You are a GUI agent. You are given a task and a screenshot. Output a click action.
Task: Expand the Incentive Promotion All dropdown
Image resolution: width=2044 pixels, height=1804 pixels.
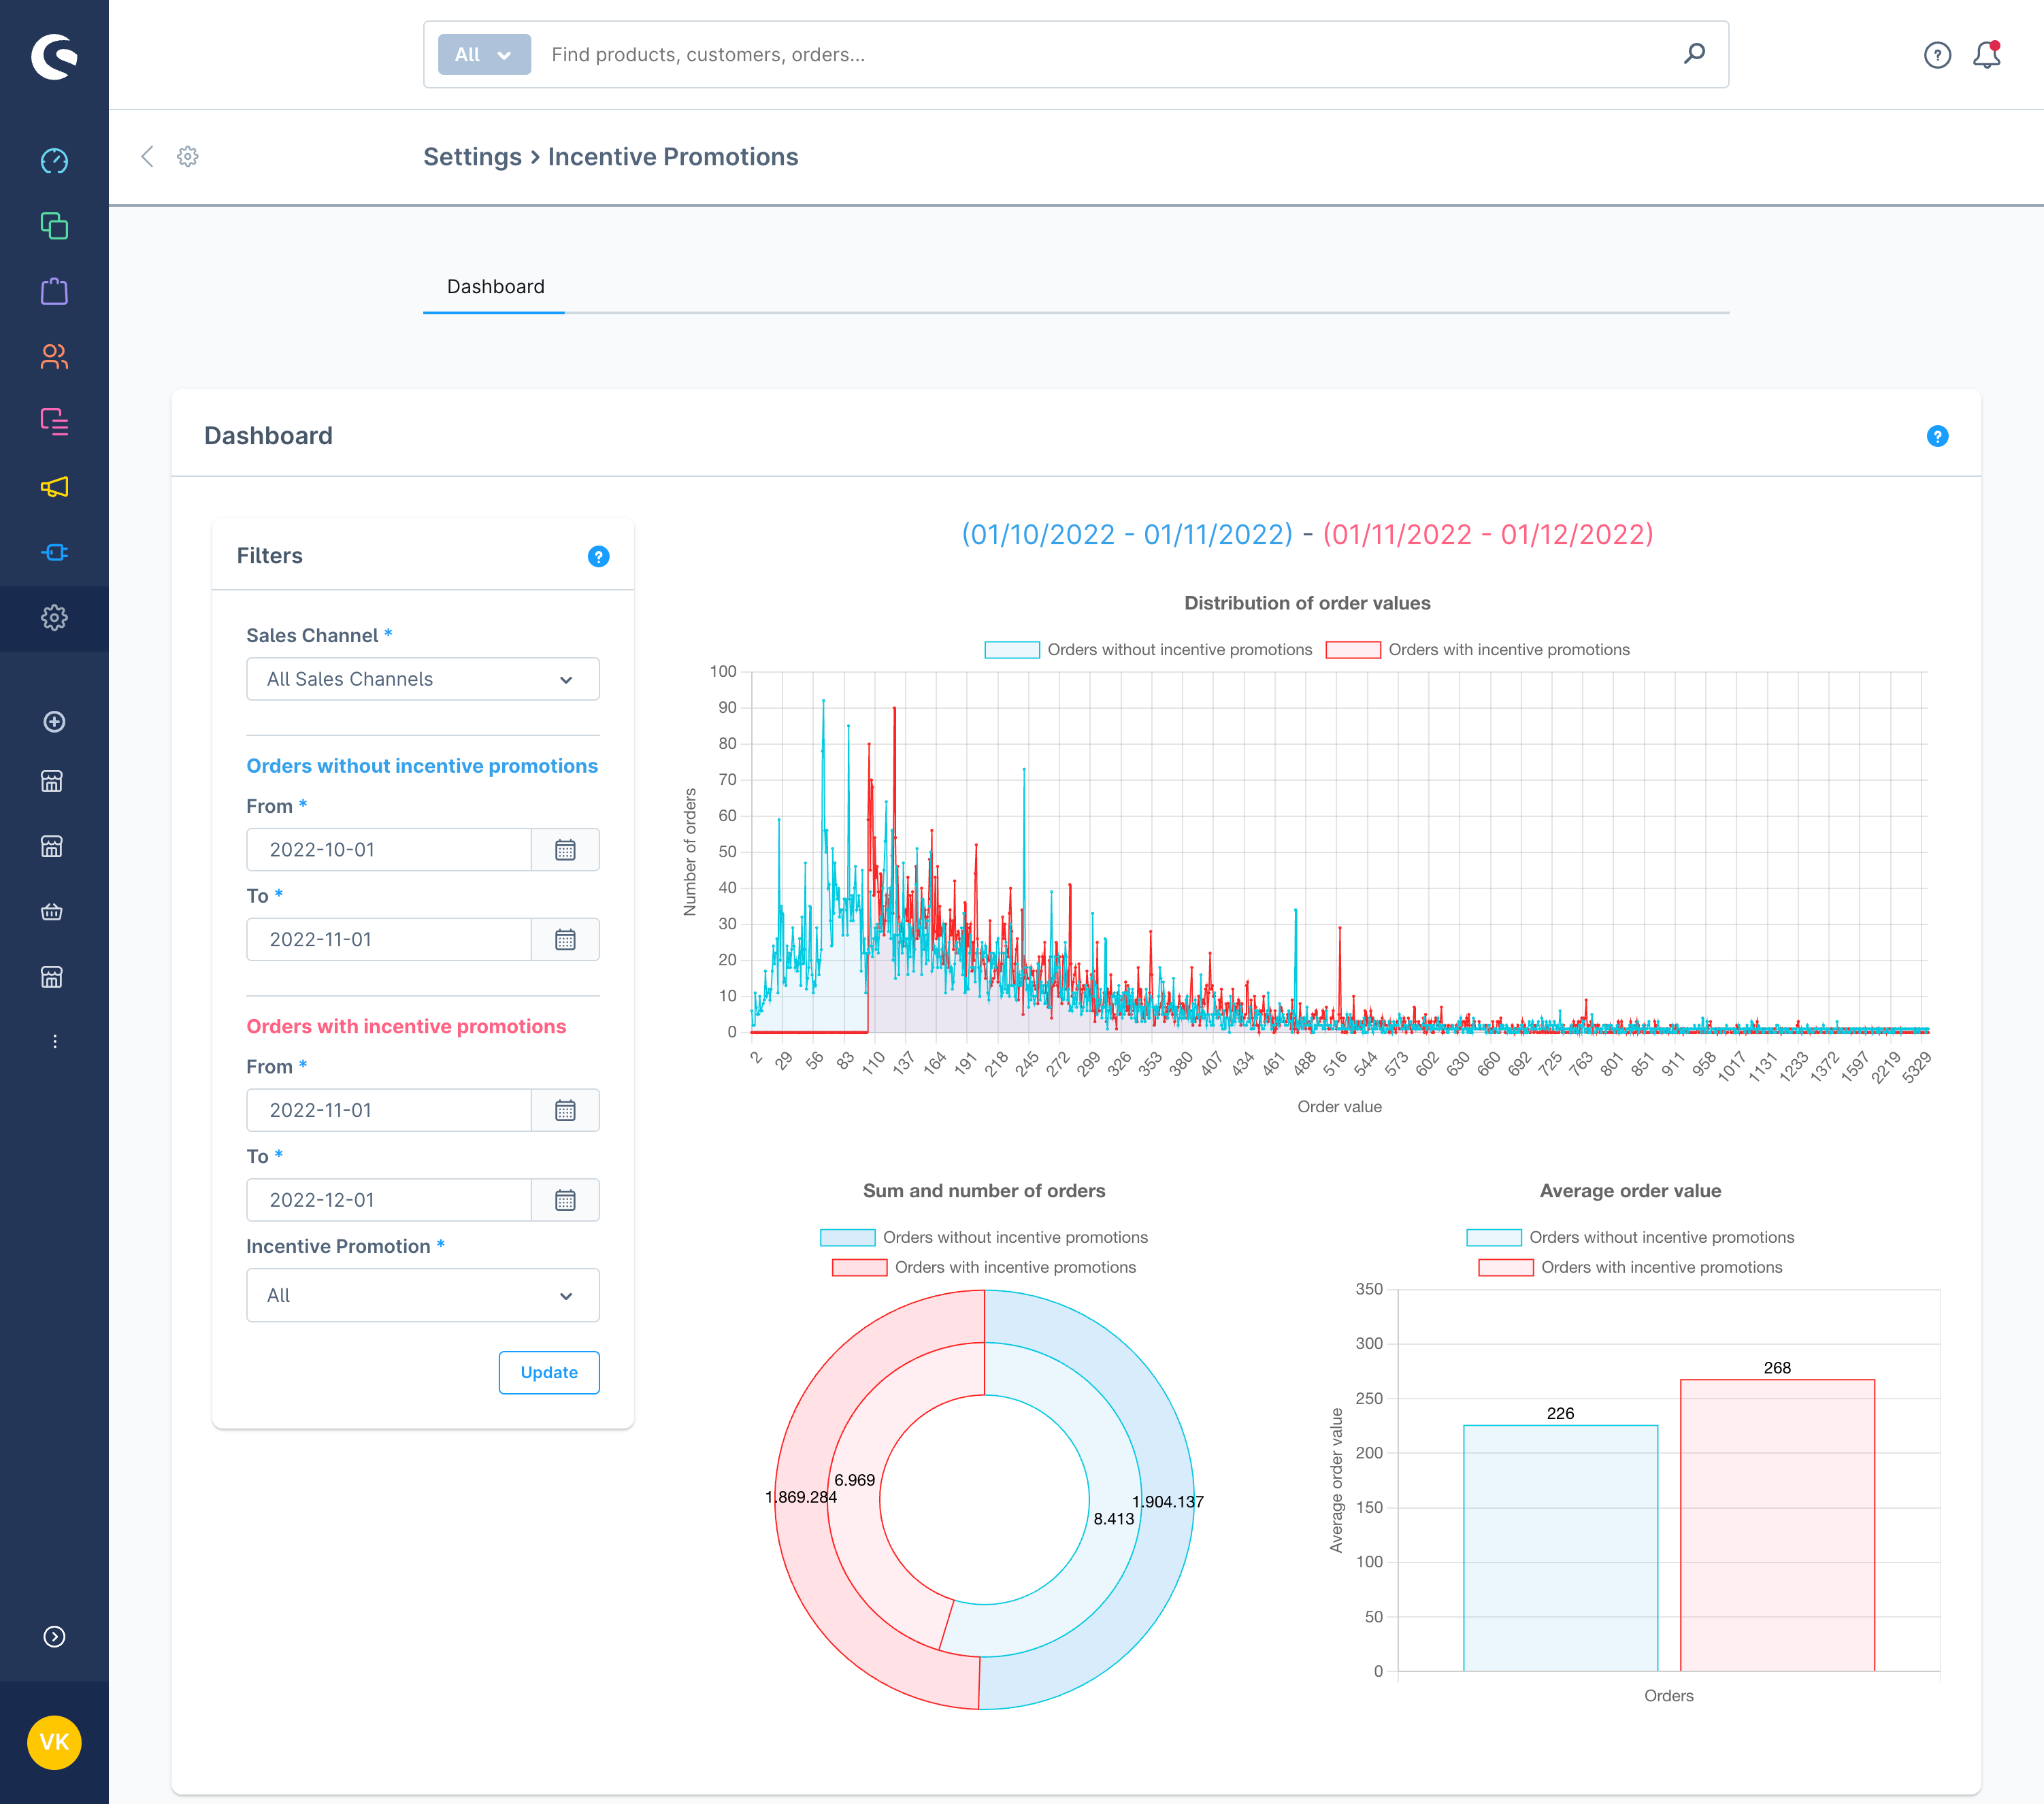[x=422, y=1295]
